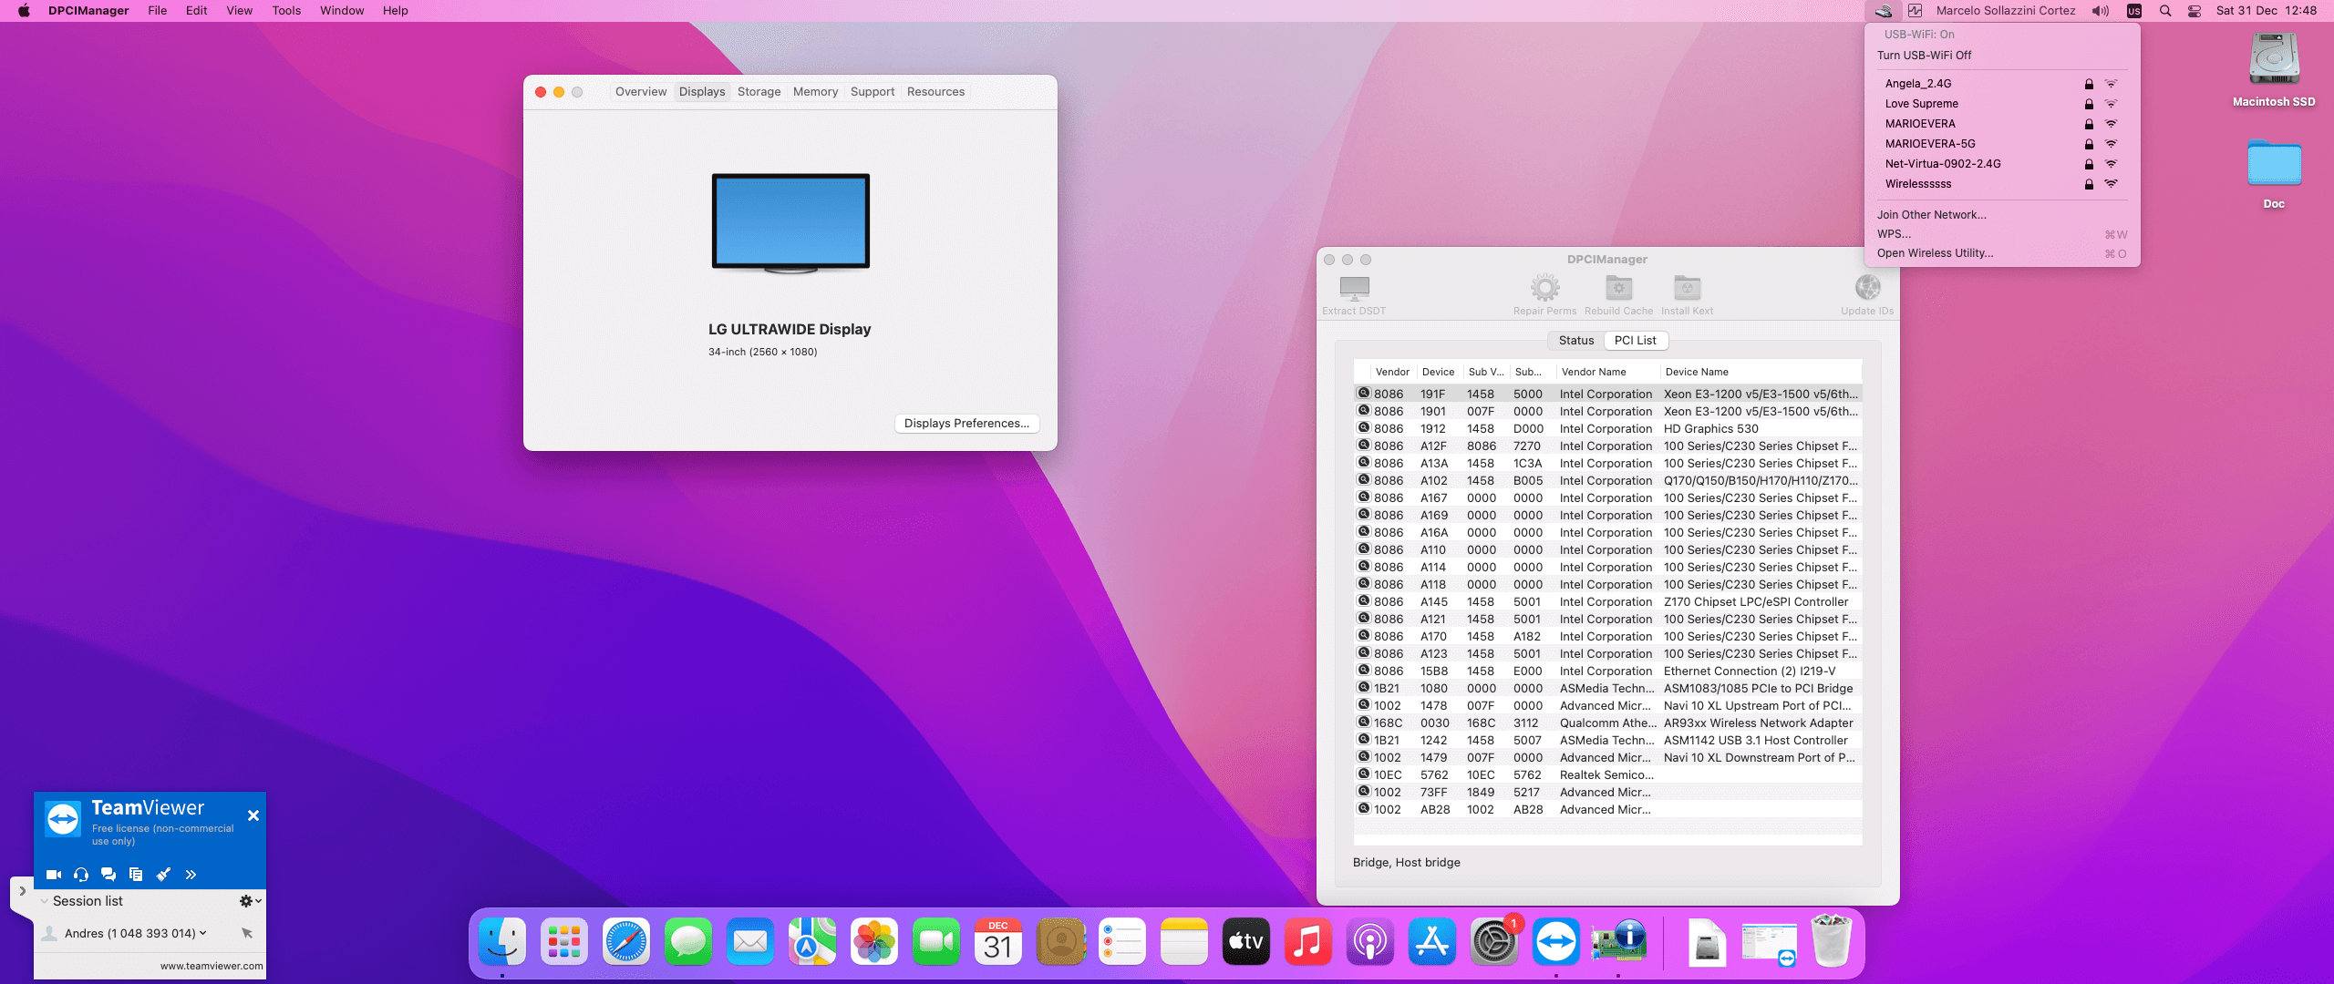Image resolution: width=2334 pixels, height=984 pixels.
Task: Click the TeamViewer file box icon
Action: (136, 875)
